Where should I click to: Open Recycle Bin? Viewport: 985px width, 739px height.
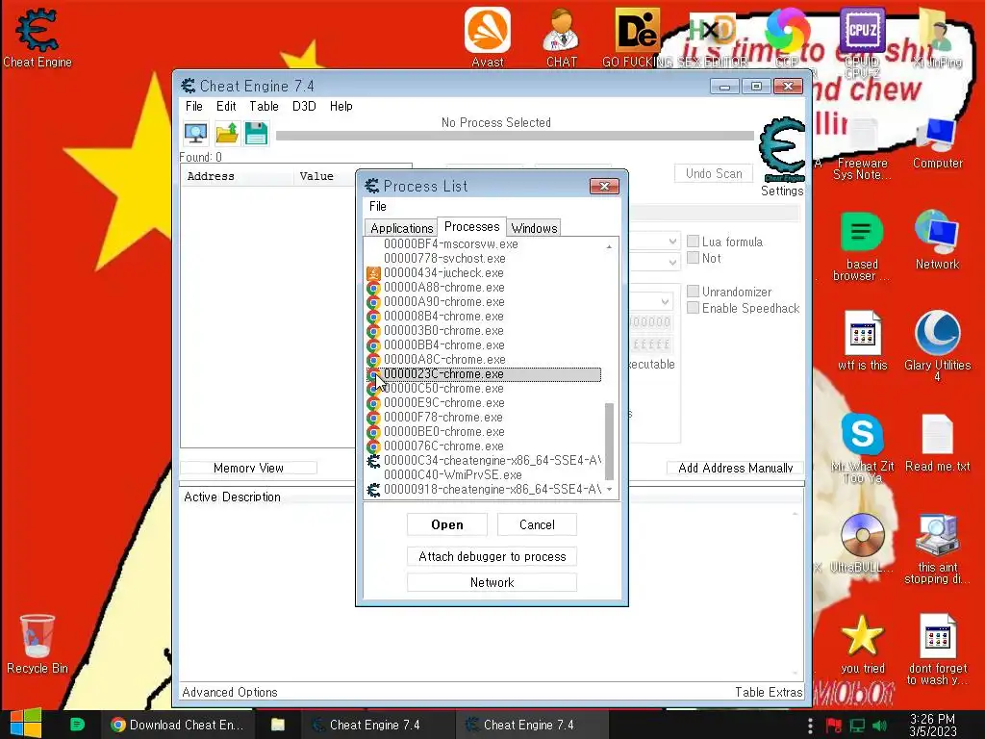point(38,645)
